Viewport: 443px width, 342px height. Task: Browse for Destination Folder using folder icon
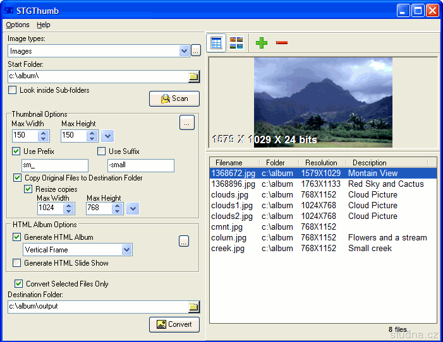coord(194,307)
